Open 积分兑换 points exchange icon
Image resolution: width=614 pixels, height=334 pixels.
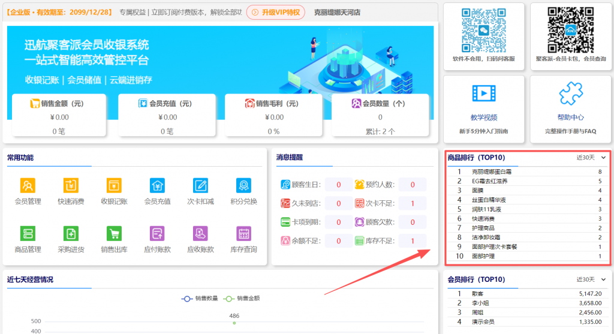[x=243, y=185]
